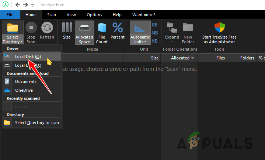Switch to the View ribbon tab
This screenshot has width=265, height=160.
coord(72,15)
